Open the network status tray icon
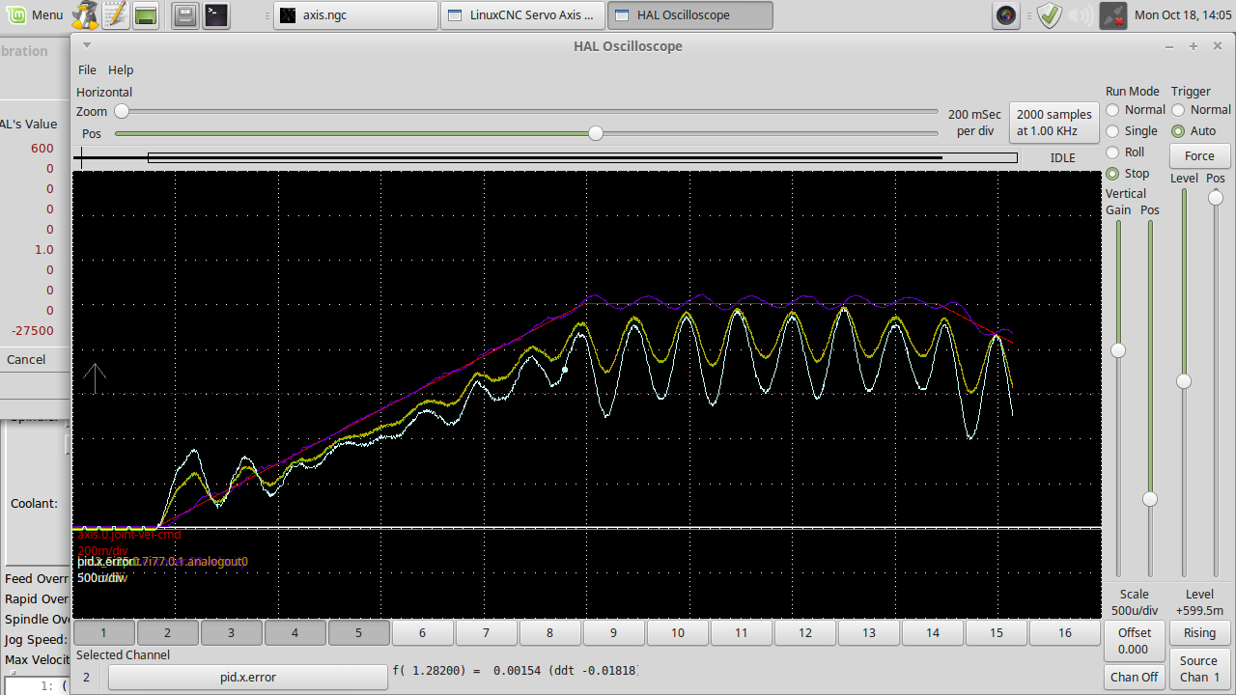The image size is (1236, 695). (x=1112, y=14)
